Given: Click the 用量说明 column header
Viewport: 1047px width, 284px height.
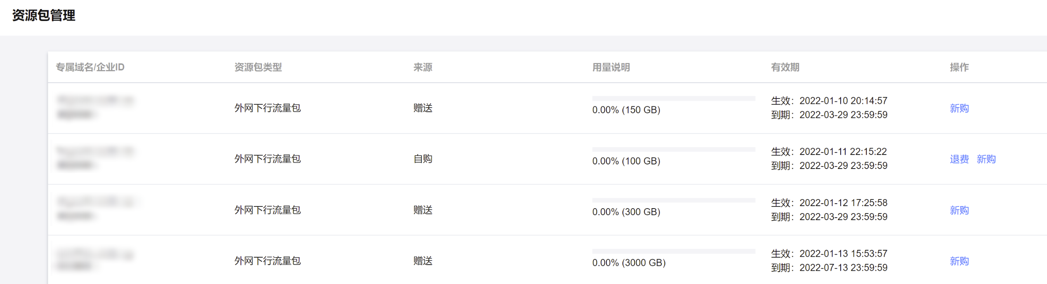Looking at the screenshot, I should [x=611, y=67].
